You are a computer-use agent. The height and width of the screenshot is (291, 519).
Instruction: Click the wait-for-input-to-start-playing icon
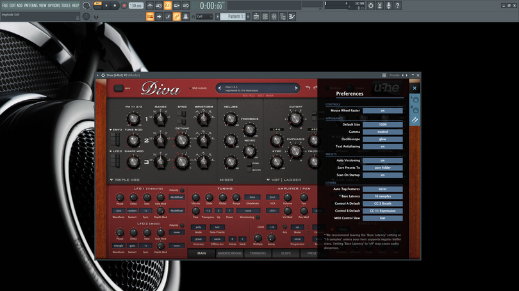[x=159, y=6]
